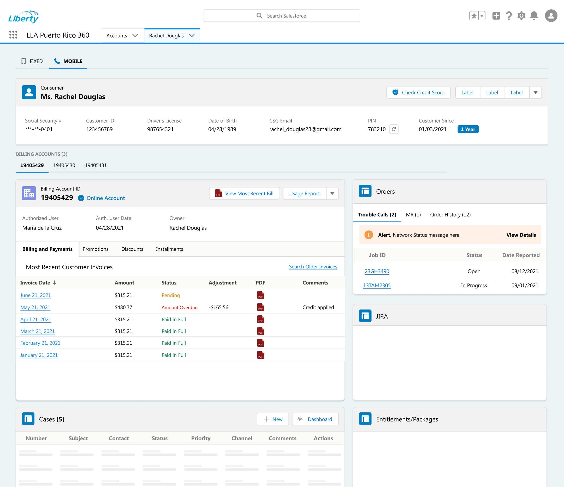Click the Usage Report button
The image size is (564, 487).
pyautogui.click(x=305, y=194)
